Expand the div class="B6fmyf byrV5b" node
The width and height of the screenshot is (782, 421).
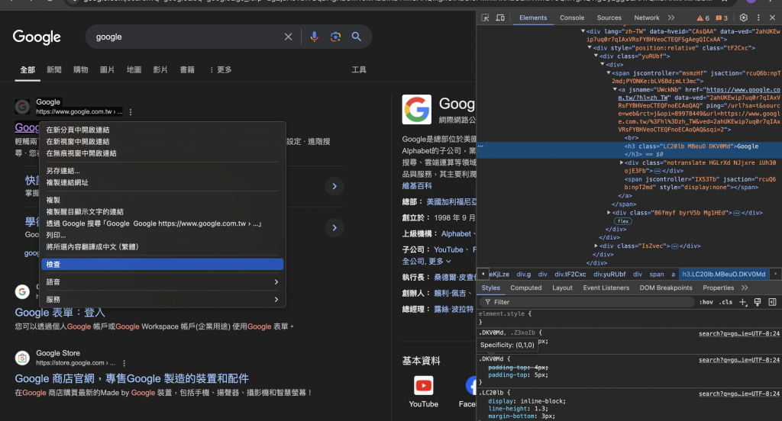point(609,212)
